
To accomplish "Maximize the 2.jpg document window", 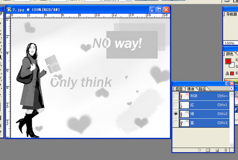I will coord(159,10).
